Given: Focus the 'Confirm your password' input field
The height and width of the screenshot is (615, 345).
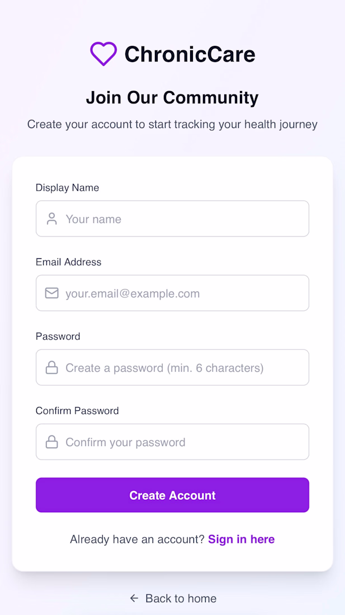Looking at the screenshot, I should coord(185,442).
